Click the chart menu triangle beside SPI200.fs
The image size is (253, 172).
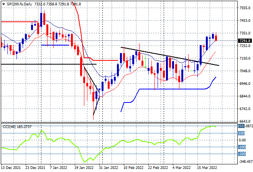[x=3, y=3]
